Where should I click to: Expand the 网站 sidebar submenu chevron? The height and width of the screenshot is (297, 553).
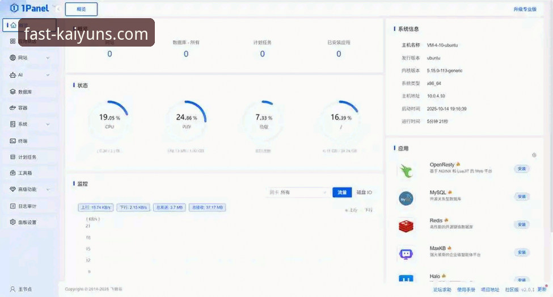click(48, 58)
